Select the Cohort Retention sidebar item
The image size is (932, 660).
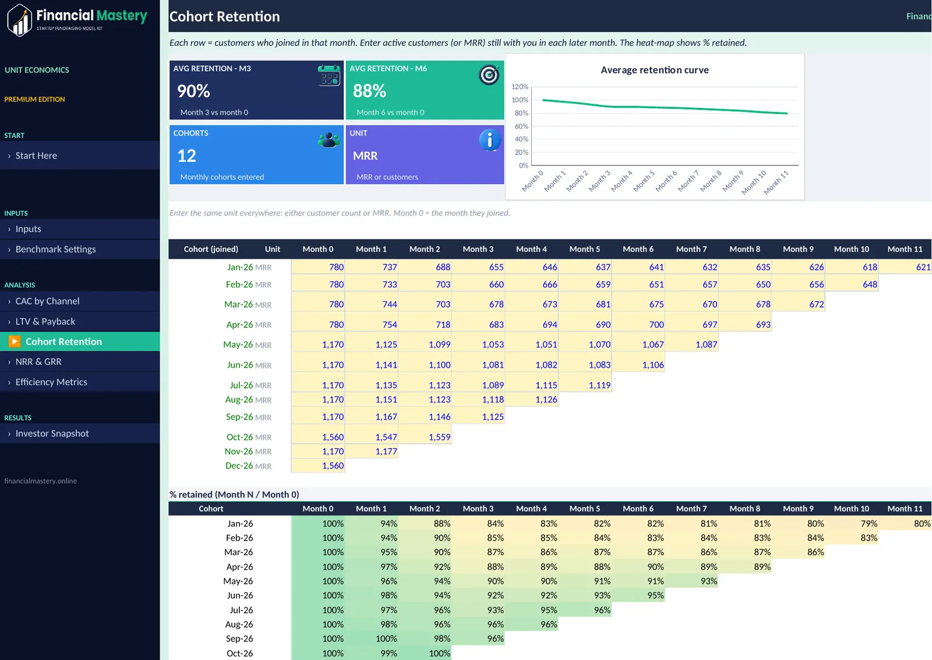[x=80, y=341]
